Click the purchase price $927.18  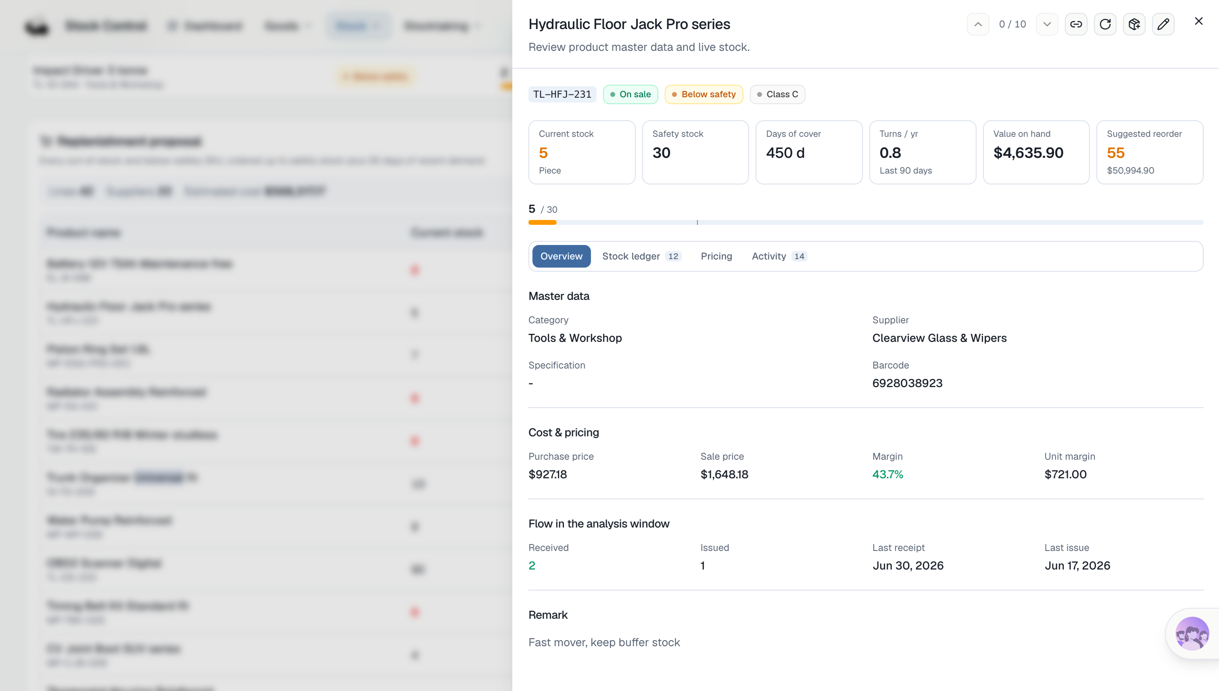pyautogui.click(x=547, y=474)
